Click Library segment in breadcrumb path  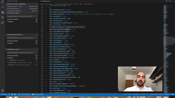56,4
